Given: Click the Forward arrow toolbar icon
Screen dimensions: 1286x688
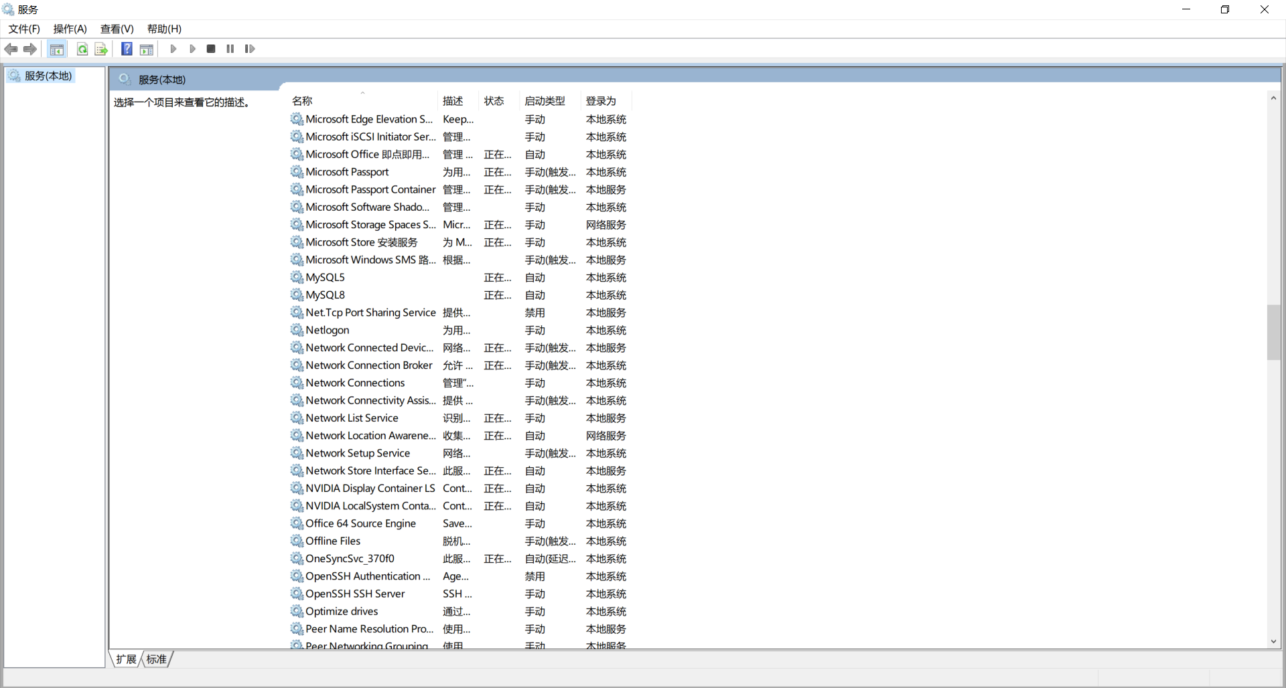Looking at the screenshot, I should 30,49.
